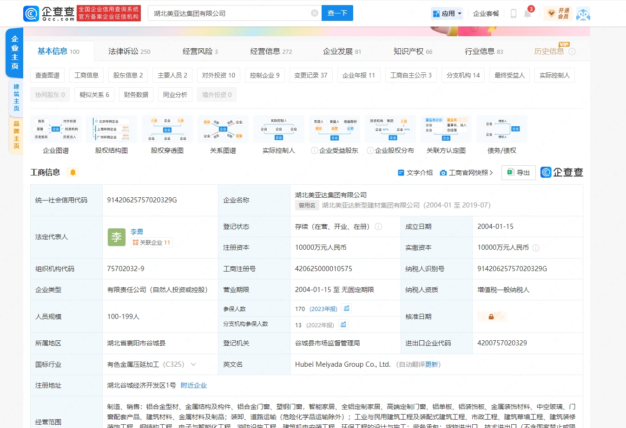Open the user avatar menu
Viewport: 626px width, 428px height.
(583, 13)
